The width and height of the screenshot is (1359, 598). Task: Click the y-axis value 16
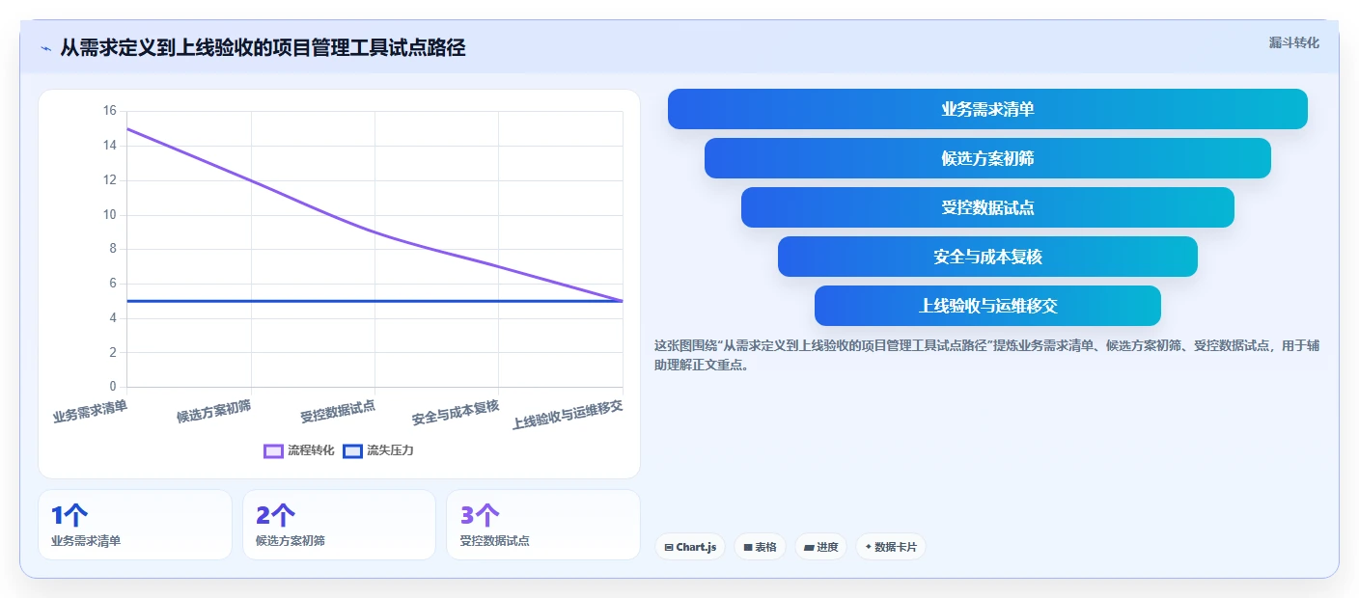pos(109,111)
